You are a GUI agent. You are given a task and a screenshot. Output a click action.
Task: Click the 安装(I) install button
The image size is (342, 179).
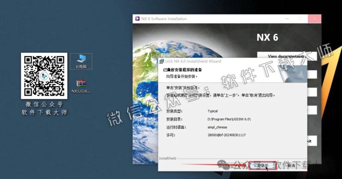pos(263,166)
